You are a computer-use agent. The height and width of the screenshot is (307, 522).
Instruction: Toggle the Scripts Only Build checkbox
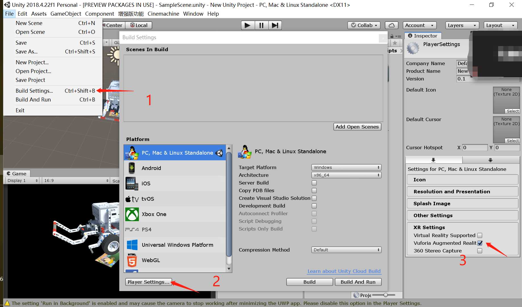point(314,229)
